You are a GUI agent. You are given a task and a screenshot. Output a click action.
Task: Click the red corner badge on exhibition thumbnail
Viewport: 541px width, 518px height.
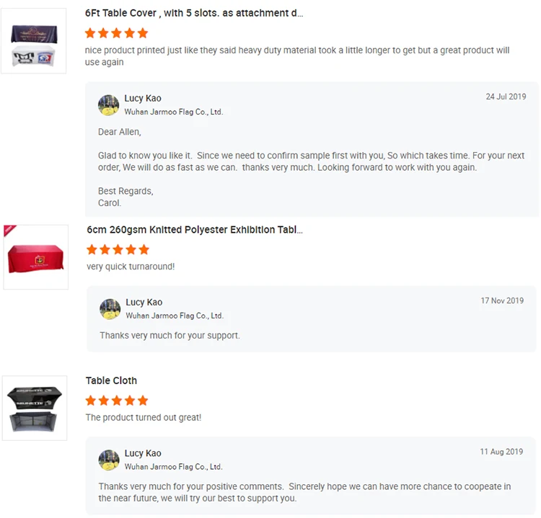point(9,231)
